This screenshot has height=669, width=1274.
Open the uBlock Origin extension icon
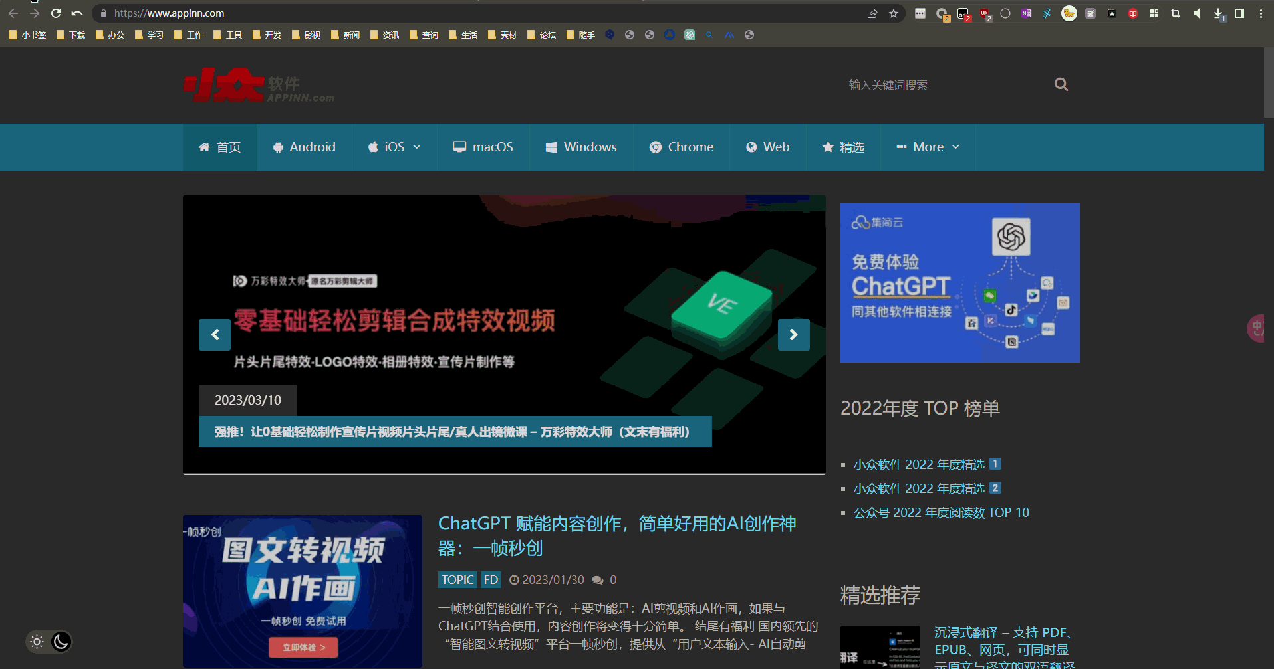point(984,13)
